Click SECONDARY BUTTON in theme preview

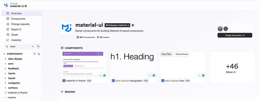(x=79, y=66)
